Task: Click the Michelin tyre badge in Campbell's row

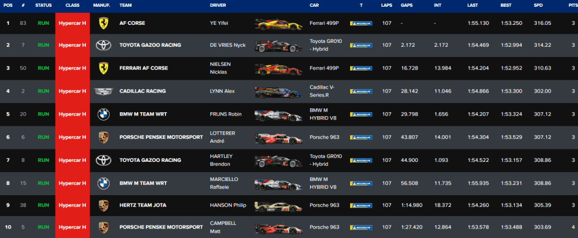Action: [x=361, y=227]
